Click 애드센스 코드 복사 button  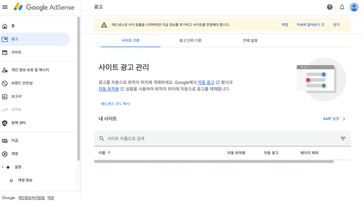(115, 104)
